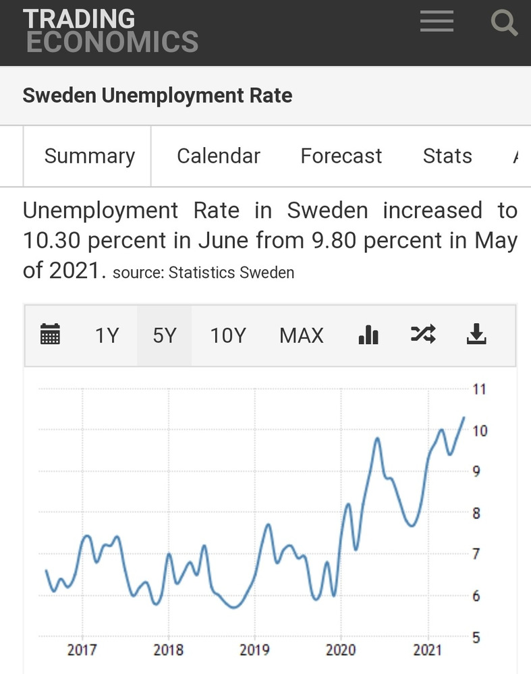
Task: Open the Summary tab
Action: pos(90,156)
